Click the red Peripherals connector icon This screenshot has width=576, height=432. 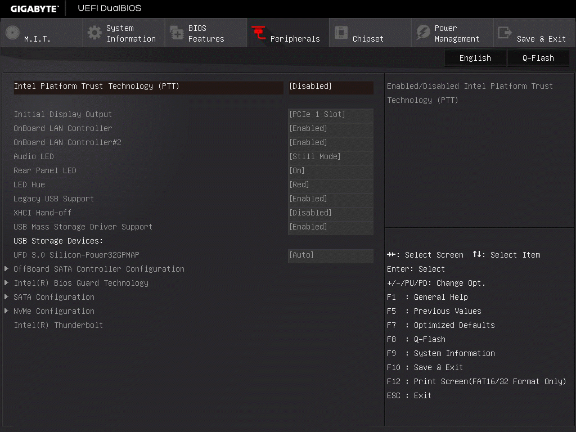click(259, 33)
